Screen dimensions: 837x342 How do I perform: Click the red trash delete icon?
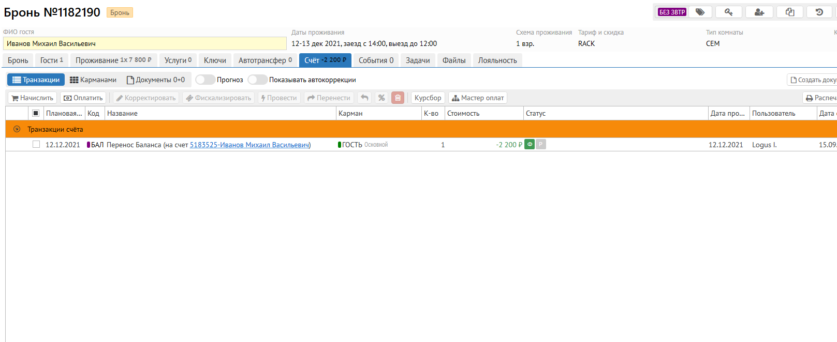(398, 98)
